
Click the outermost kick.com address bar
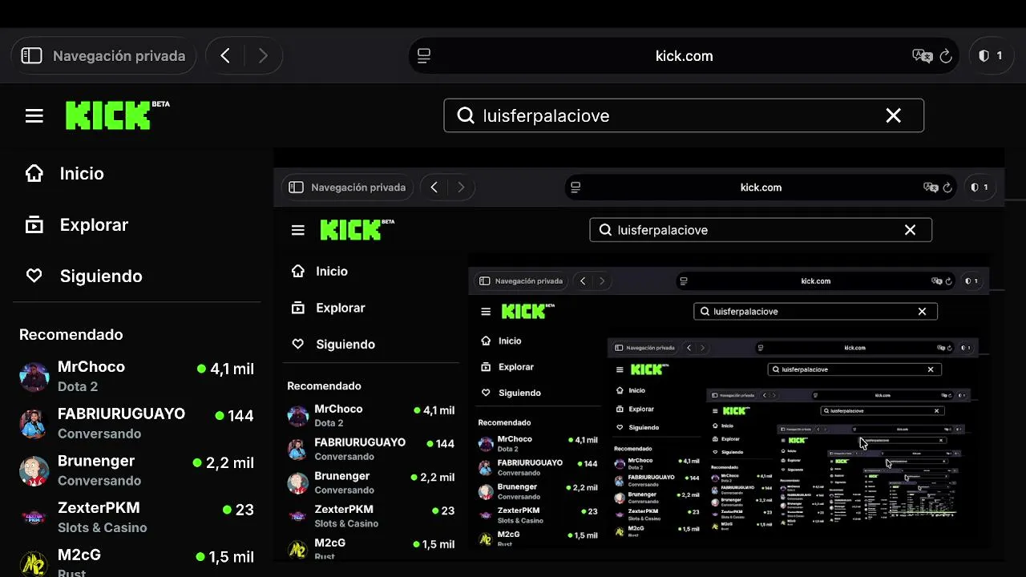coord(684,56)
